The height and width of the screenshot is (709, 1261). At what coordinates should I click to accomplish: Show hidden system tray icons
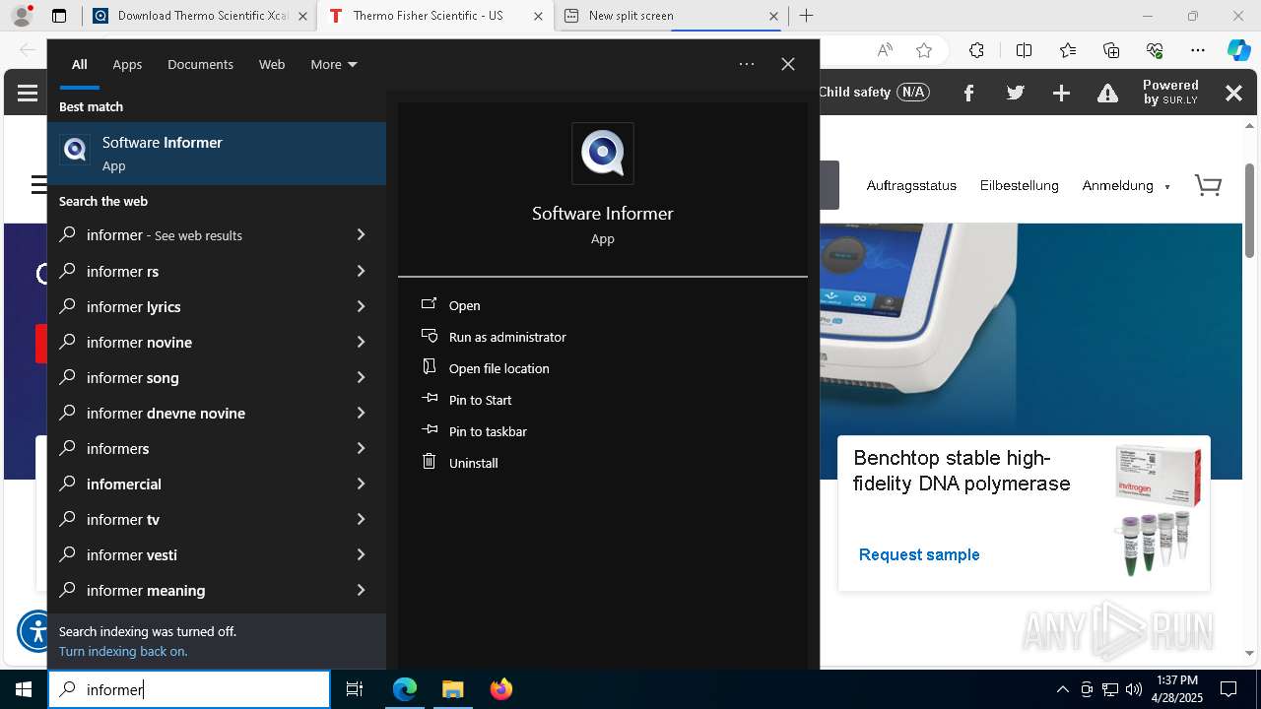(1062, 689)
